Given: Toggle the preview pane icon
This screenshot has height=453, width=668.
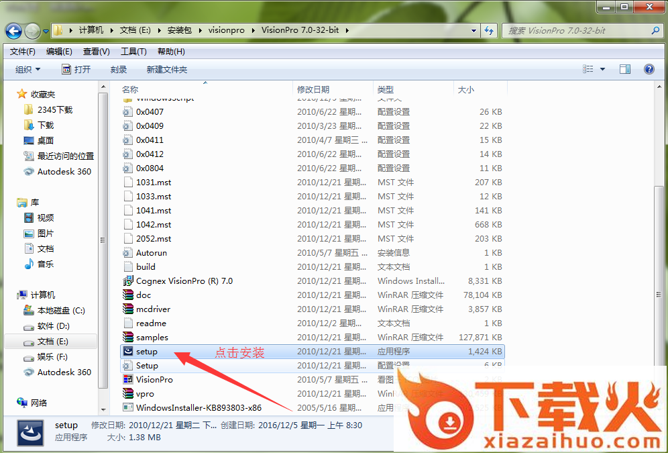Looking at the screenshot, I should click(x=625, y=69).
